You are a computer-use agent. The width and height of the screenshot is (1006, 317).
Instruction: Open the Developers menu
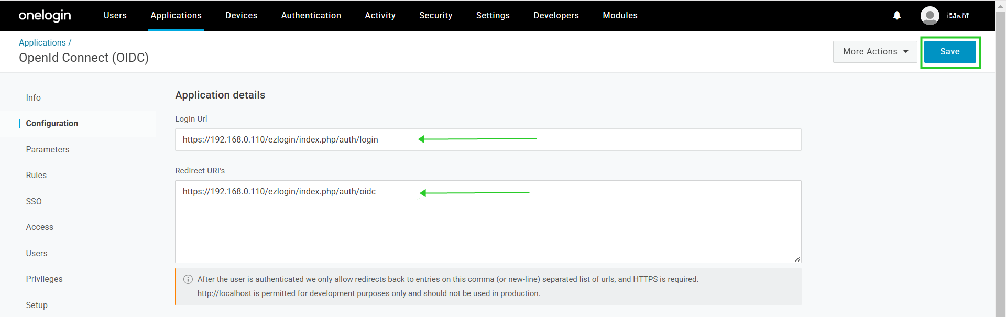coord(556,16)
